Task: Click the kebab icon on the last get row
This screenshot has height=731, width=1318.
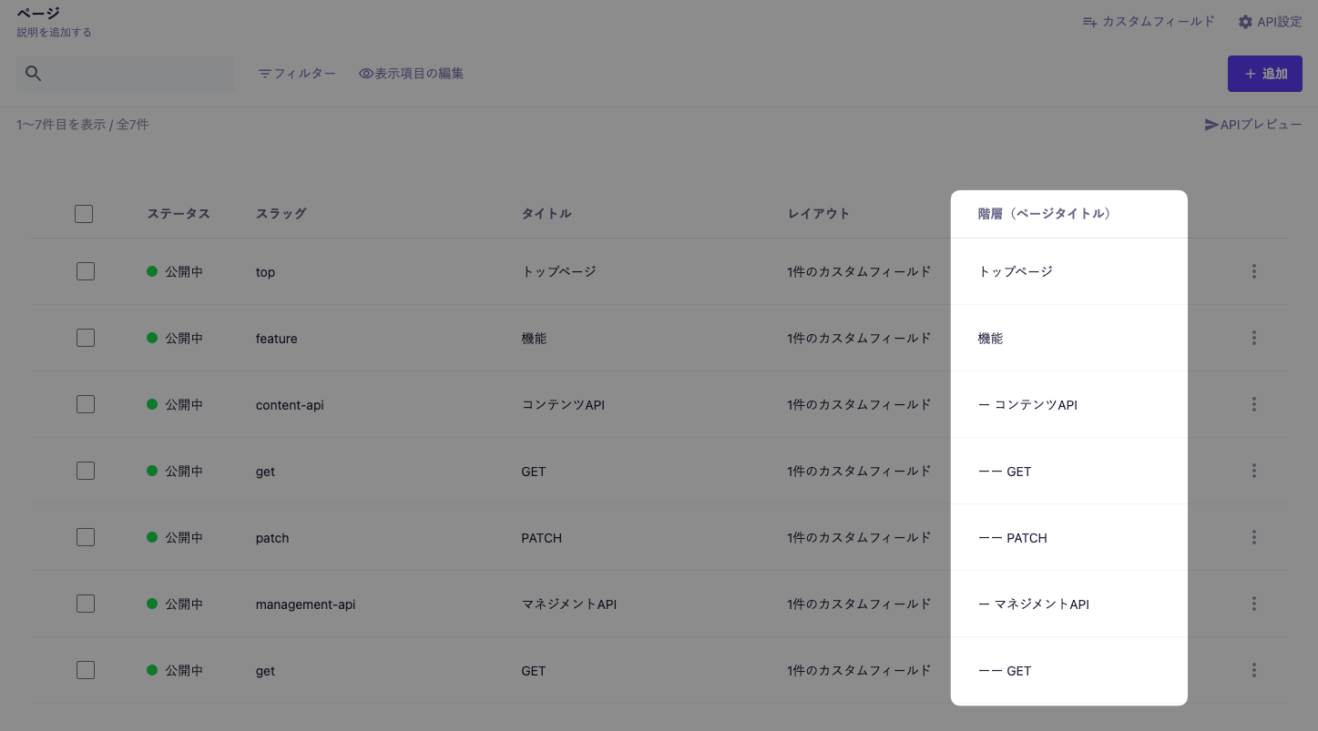Action: click(1254, 670)
